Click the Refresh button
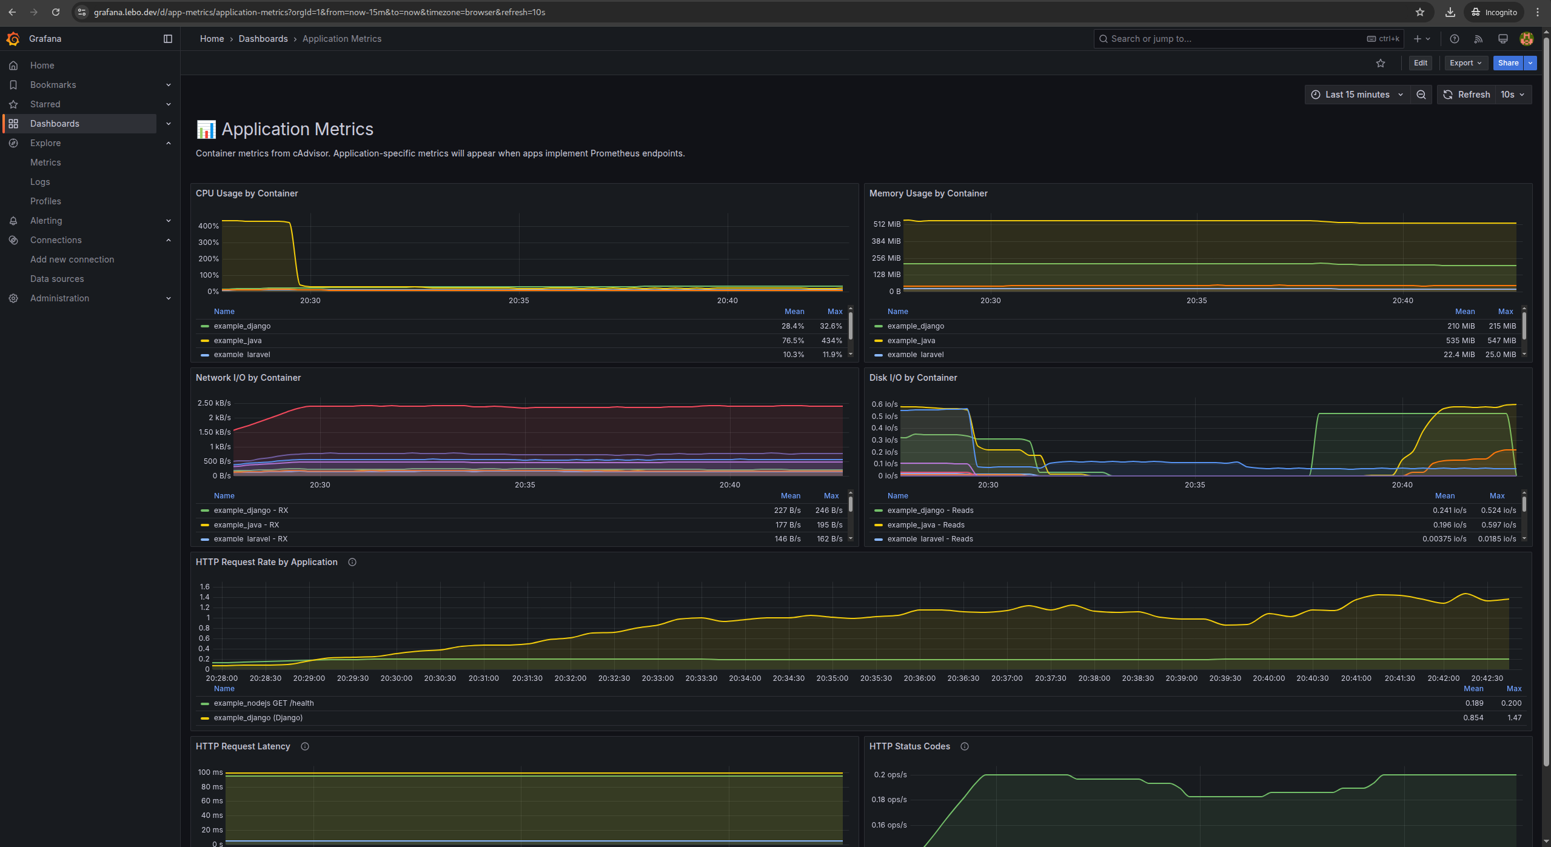The image size is (1551, 847). pyautogui.click(x=1466, y=94)
